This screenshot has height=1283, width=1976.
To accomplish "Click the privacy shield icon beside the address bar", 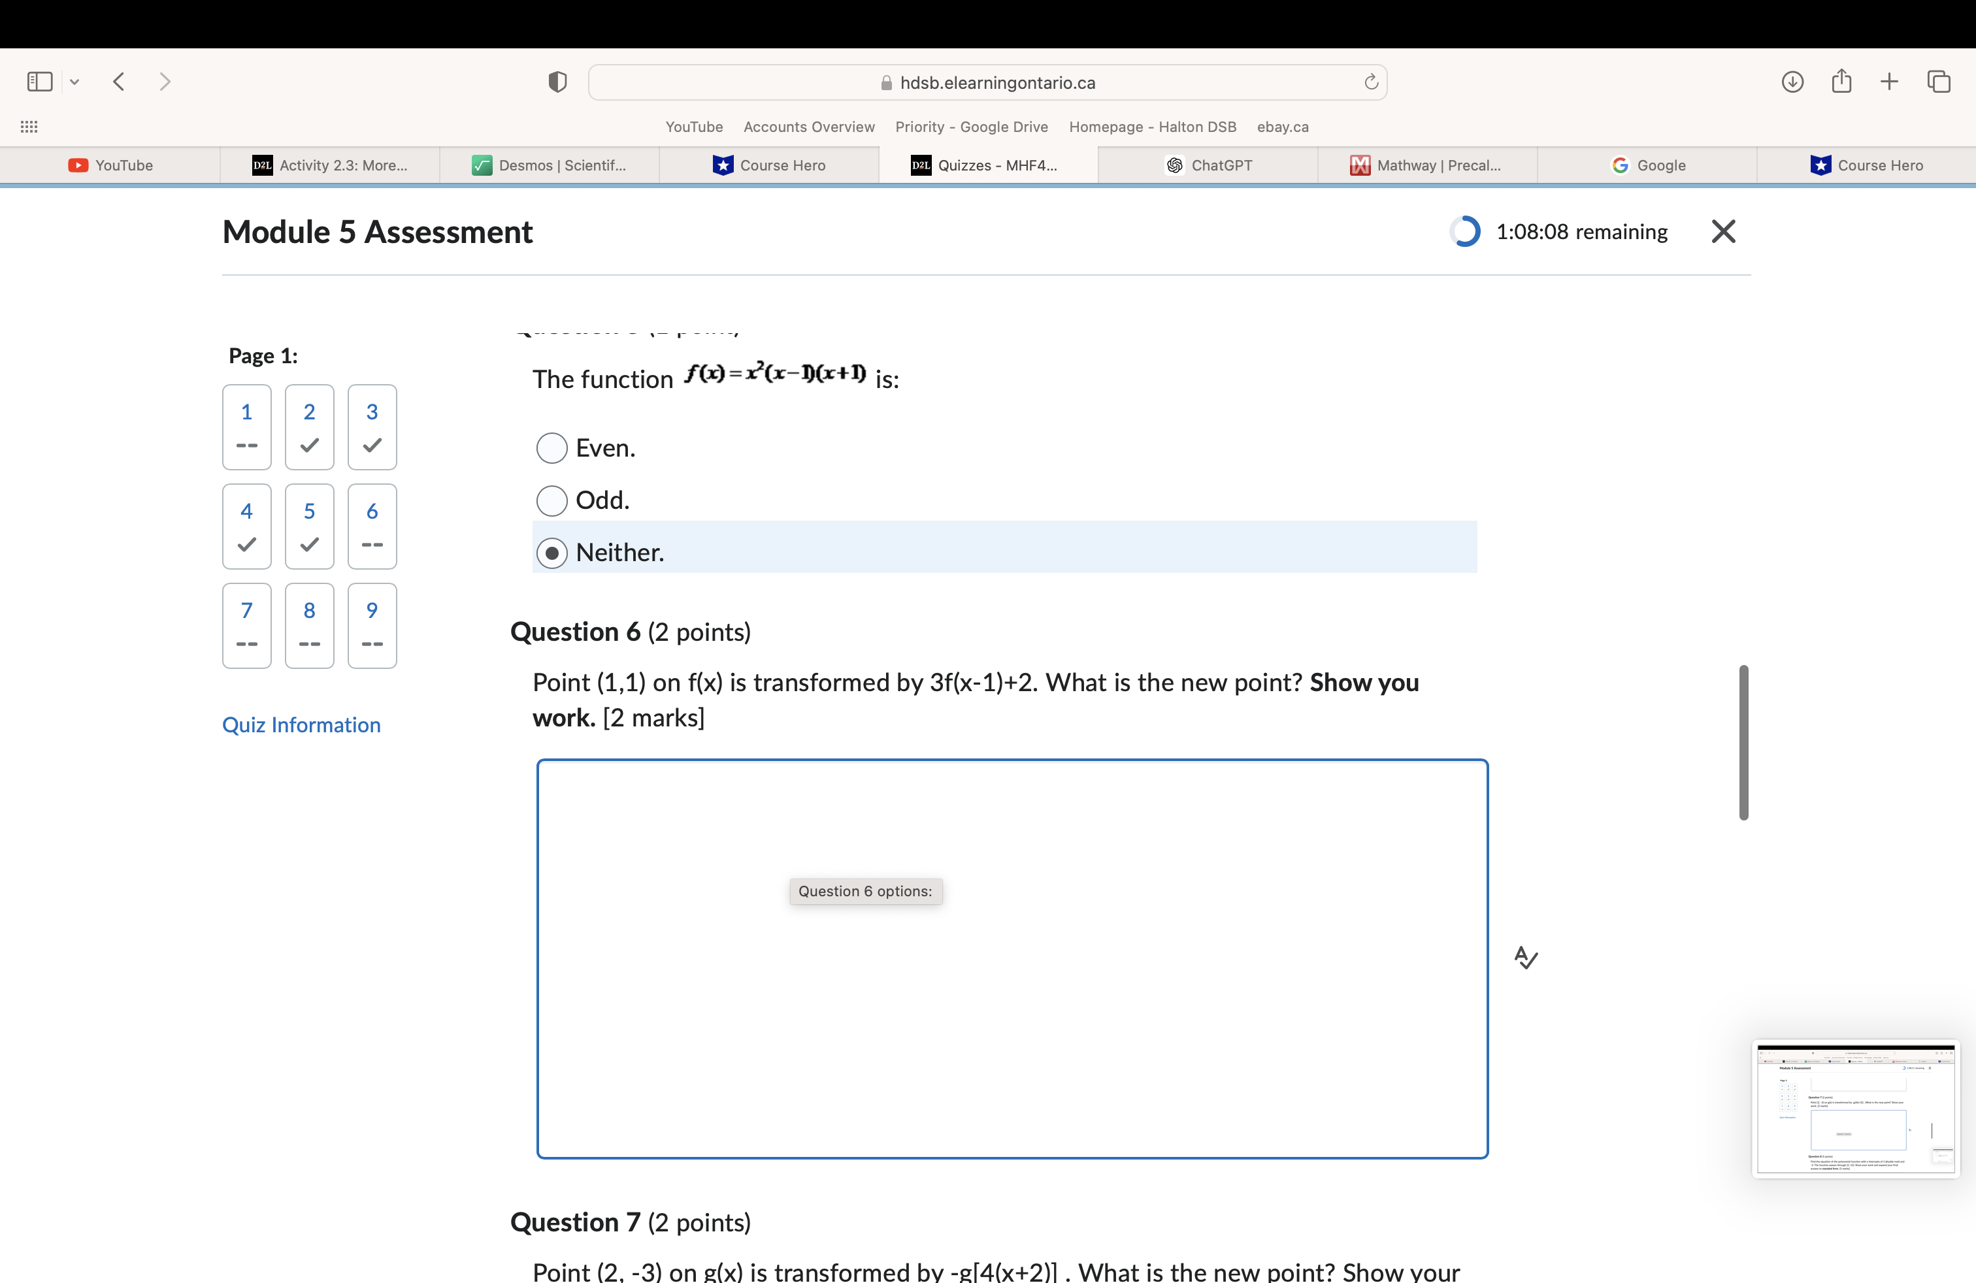I will pos(557,81).
